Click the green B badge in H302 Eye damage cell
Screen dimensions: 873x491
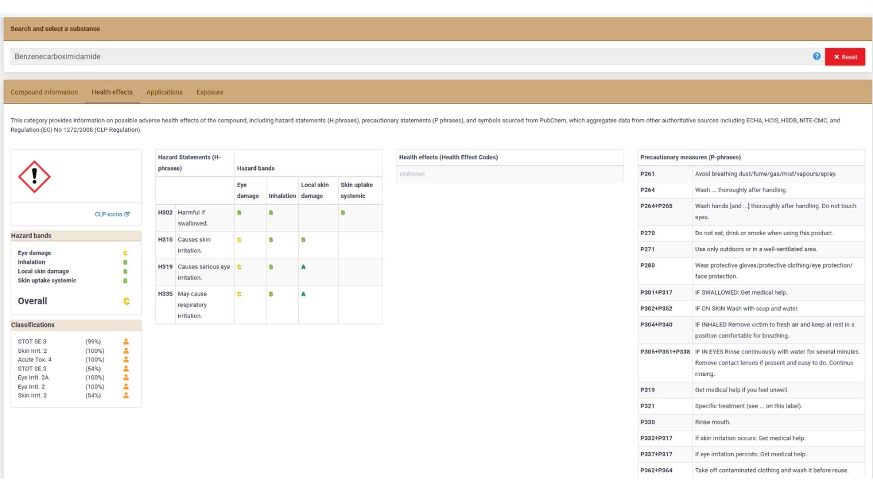[240, 212]
